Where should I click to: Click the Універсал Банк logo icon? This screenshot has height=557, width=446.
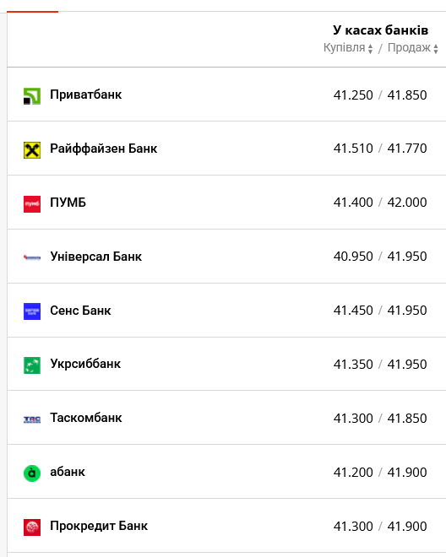pyautogui.click(x=32, y=257)
